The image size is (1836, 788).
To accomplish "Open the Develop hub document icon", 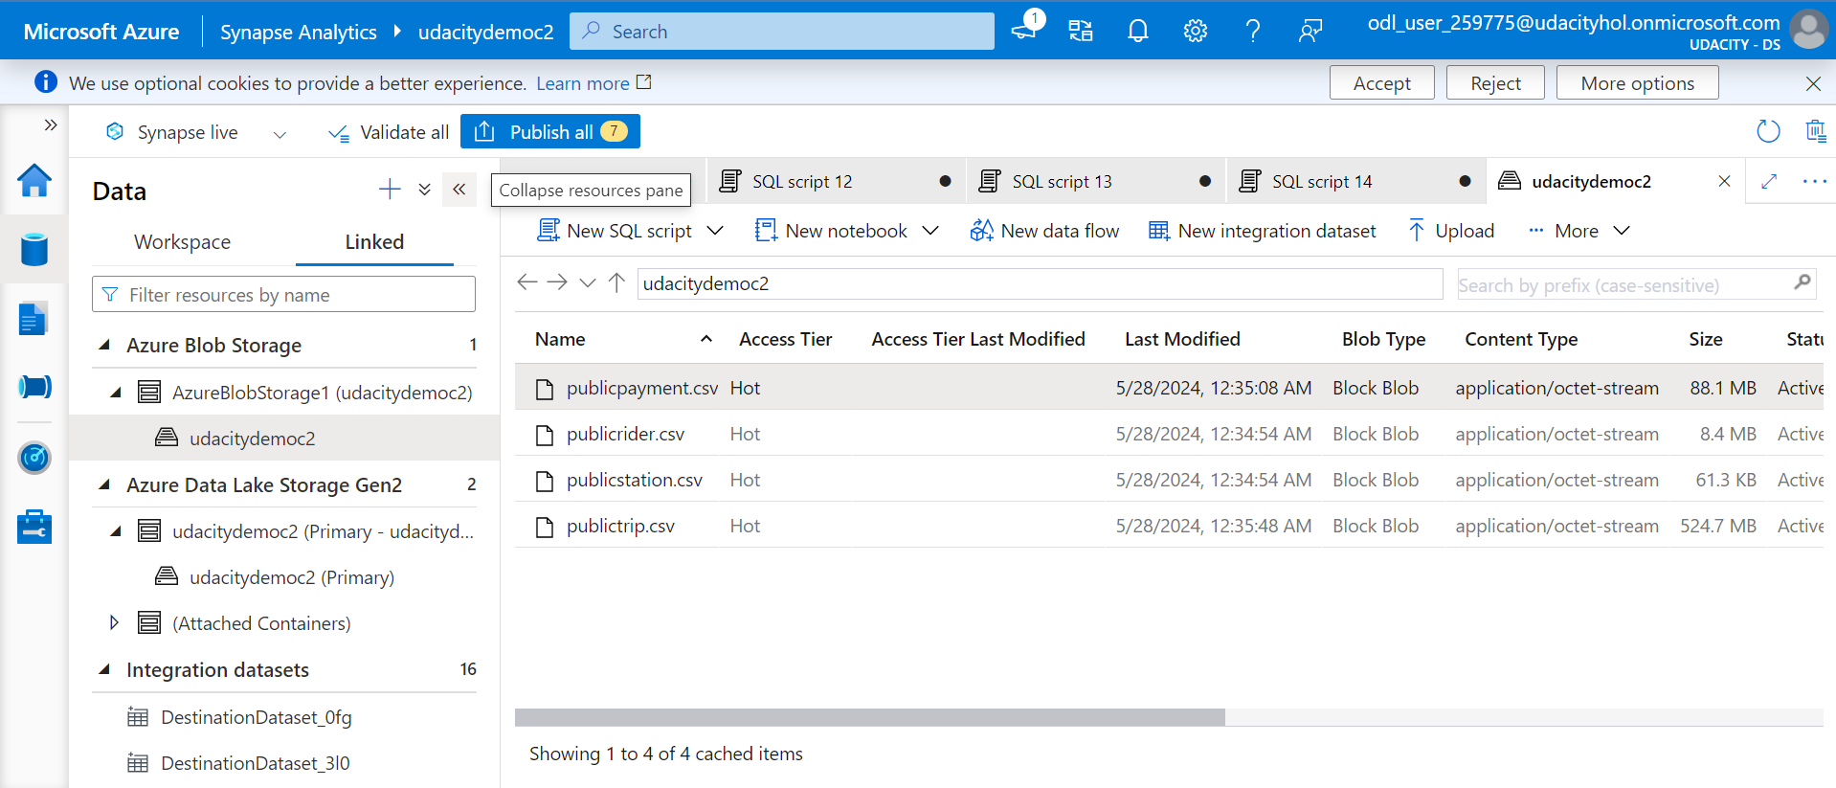I will tap(34, 319).
